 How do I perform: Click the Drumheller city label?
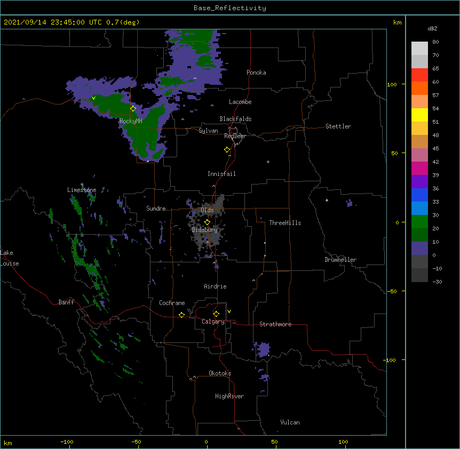[340, 260]
